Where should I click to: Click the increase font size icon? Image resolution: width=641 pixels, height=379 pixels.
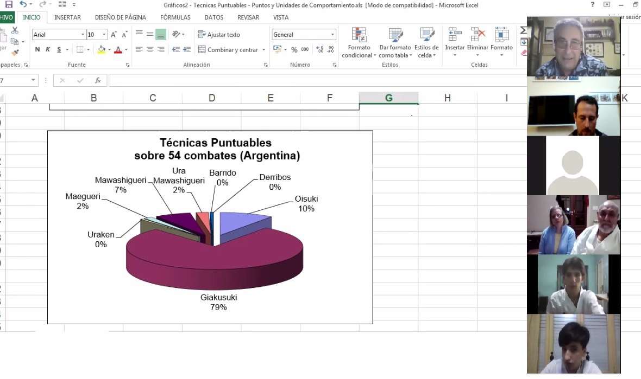coord(114,35)
